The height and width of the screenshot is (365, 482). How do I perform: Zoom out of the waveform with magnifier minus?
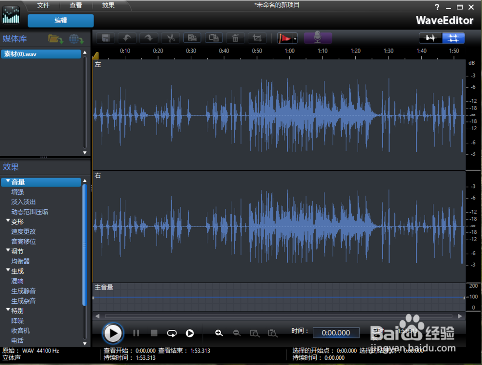(237, 333)
